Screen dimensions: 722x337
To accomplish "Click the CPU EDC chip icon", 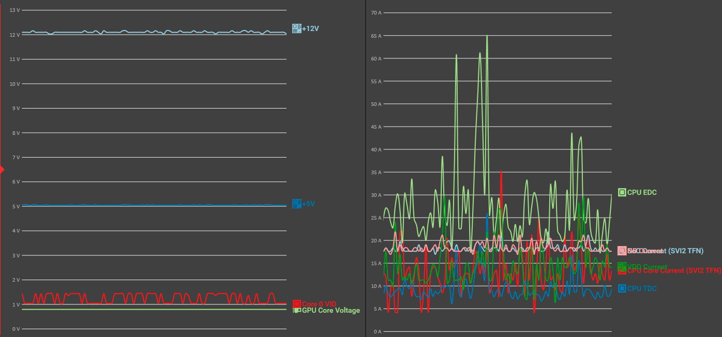I will (x=622, y=192).
